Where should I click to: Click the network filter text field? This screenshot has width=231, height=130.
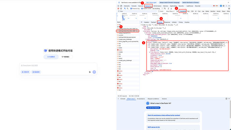[x=138, y=11]
